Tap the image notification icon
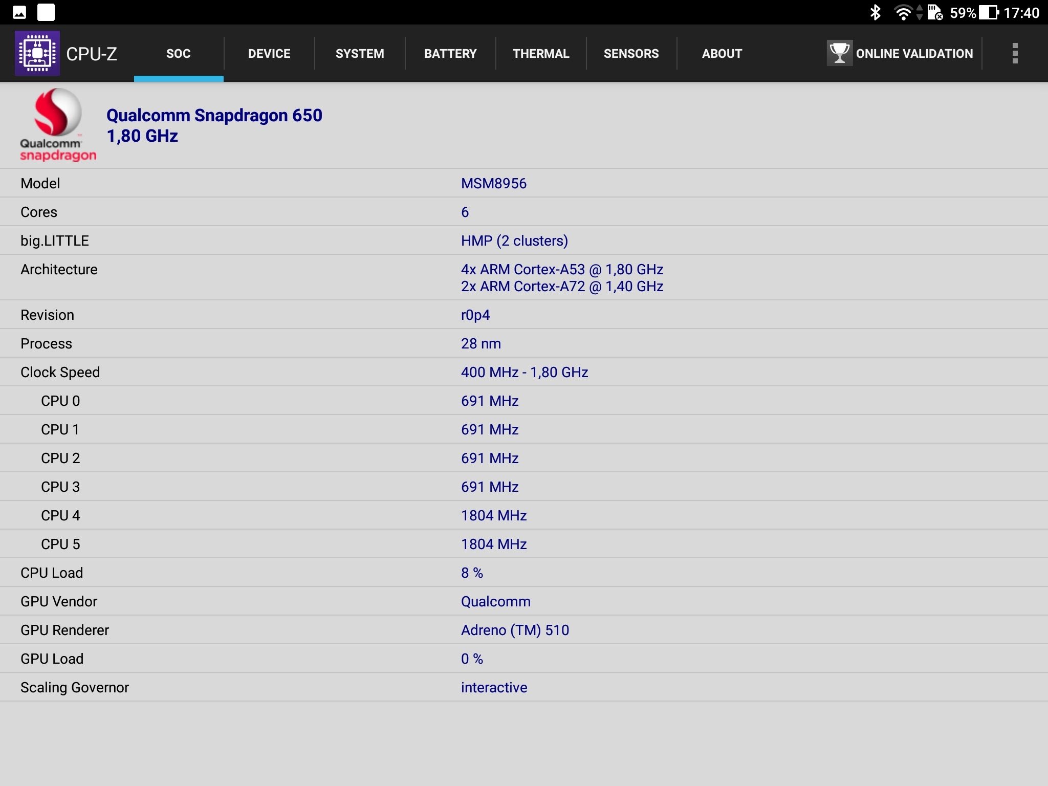This screenshot has height=786, width=1048. tap(19, 12)
